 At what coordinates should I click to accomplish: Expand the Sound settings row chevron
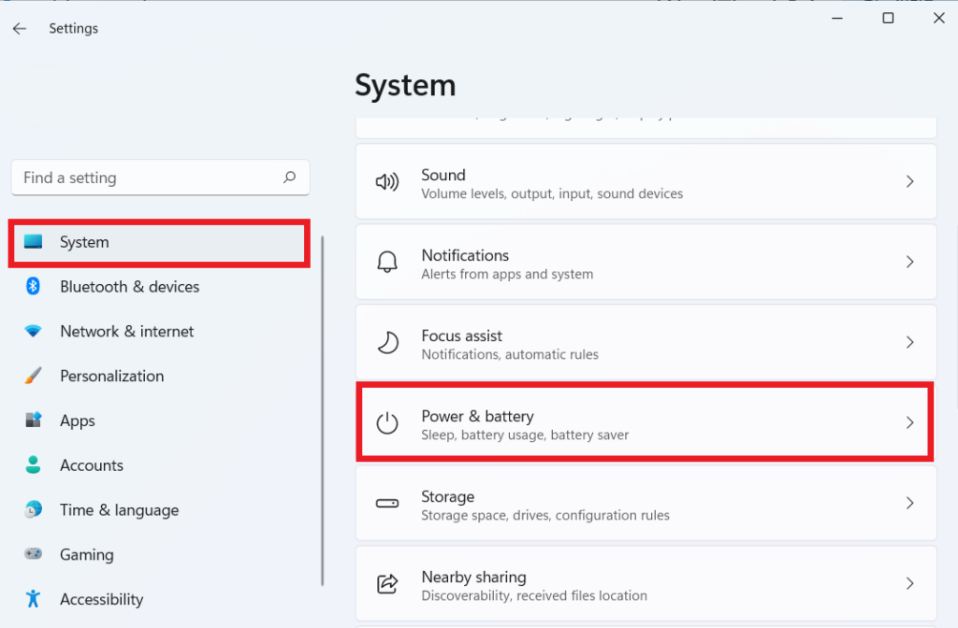pos(909,182)
